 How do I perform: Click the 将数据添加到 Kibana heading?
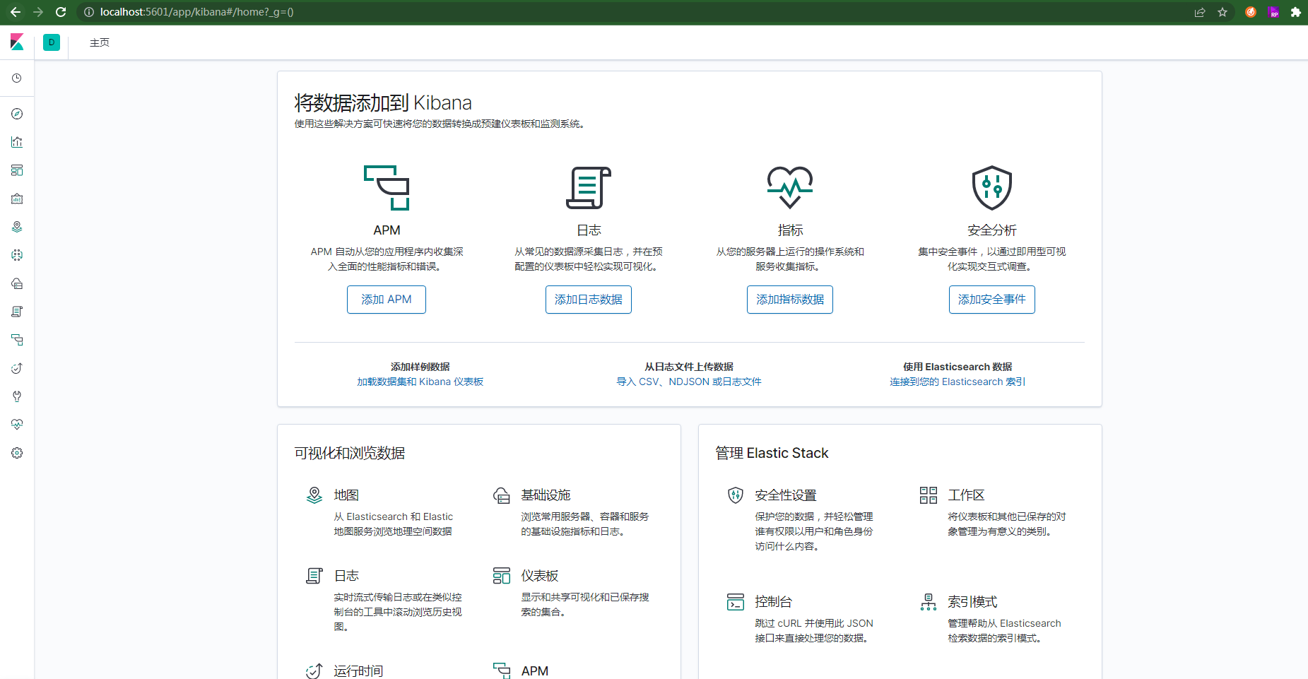tap(383, 103)
